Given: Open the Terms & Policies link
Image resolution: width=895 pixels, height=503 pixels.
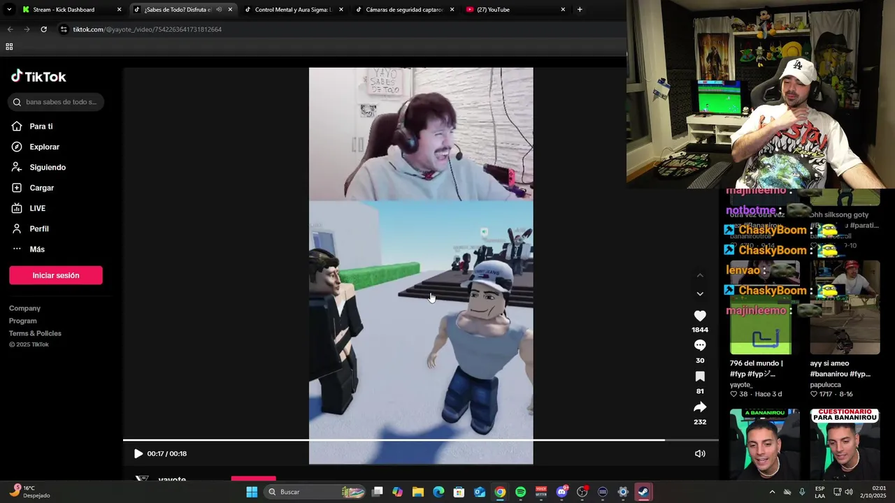Looking at the screenshot, I should tap(35, 333).
